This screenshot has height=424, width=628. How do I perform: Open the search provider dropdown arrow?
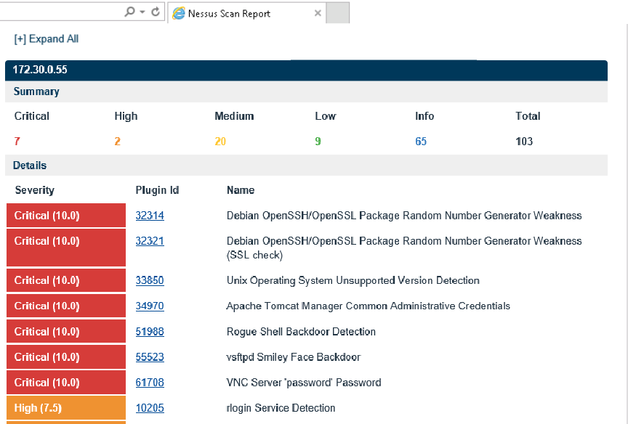point(142,12)
